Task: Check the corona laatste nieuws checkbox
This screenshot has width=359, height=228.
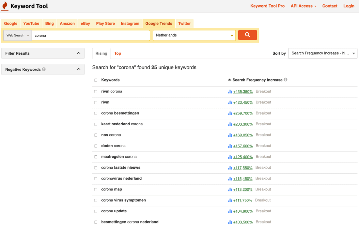Action: pos(96,168)
